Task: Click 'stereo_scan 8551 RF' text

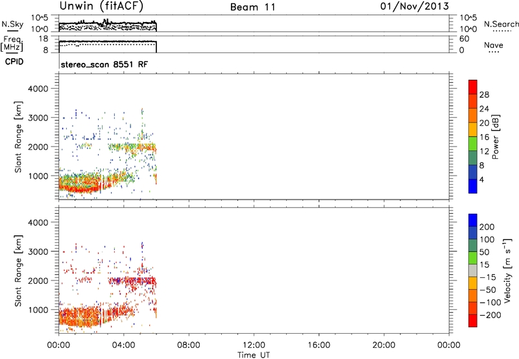Action: [104, 64]
